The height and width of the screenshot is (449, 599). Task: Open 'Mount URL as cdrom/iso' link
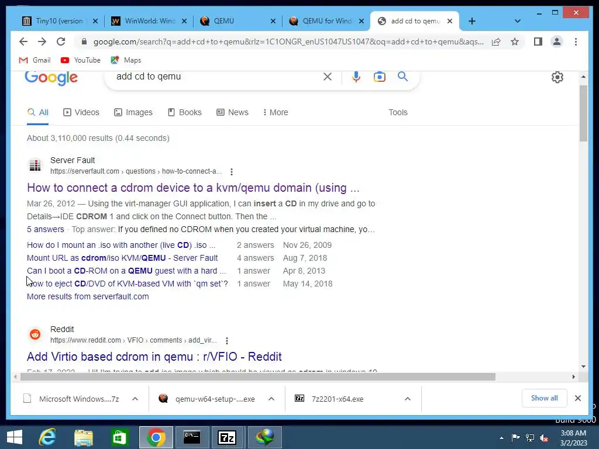pyautogui.click(x=122, y=258)
